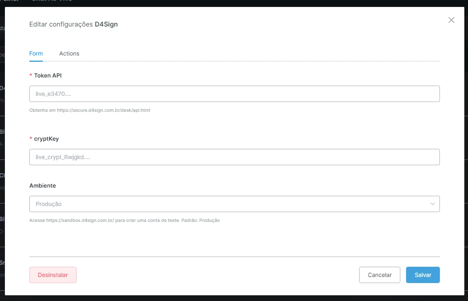The height and width of the screenshot is (301, 468).
Task: Click the Desinstalar button
Action: pyautogui.click(x=53, y=275)
